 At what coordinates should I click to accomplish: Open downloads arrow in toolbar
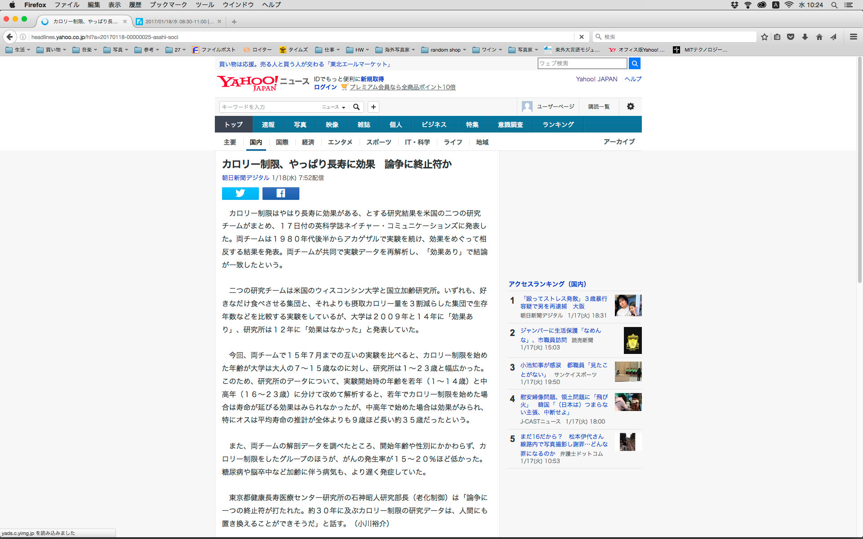tap(805, 37)
